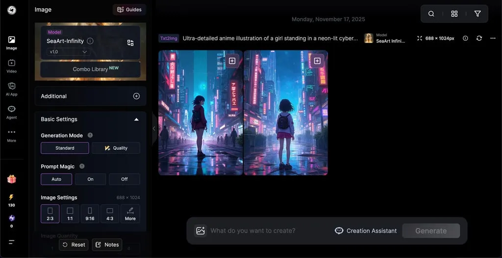Open the Guides button
This screenshot has width=502, height=258.
pyautogui.click(x=129, y=9)
